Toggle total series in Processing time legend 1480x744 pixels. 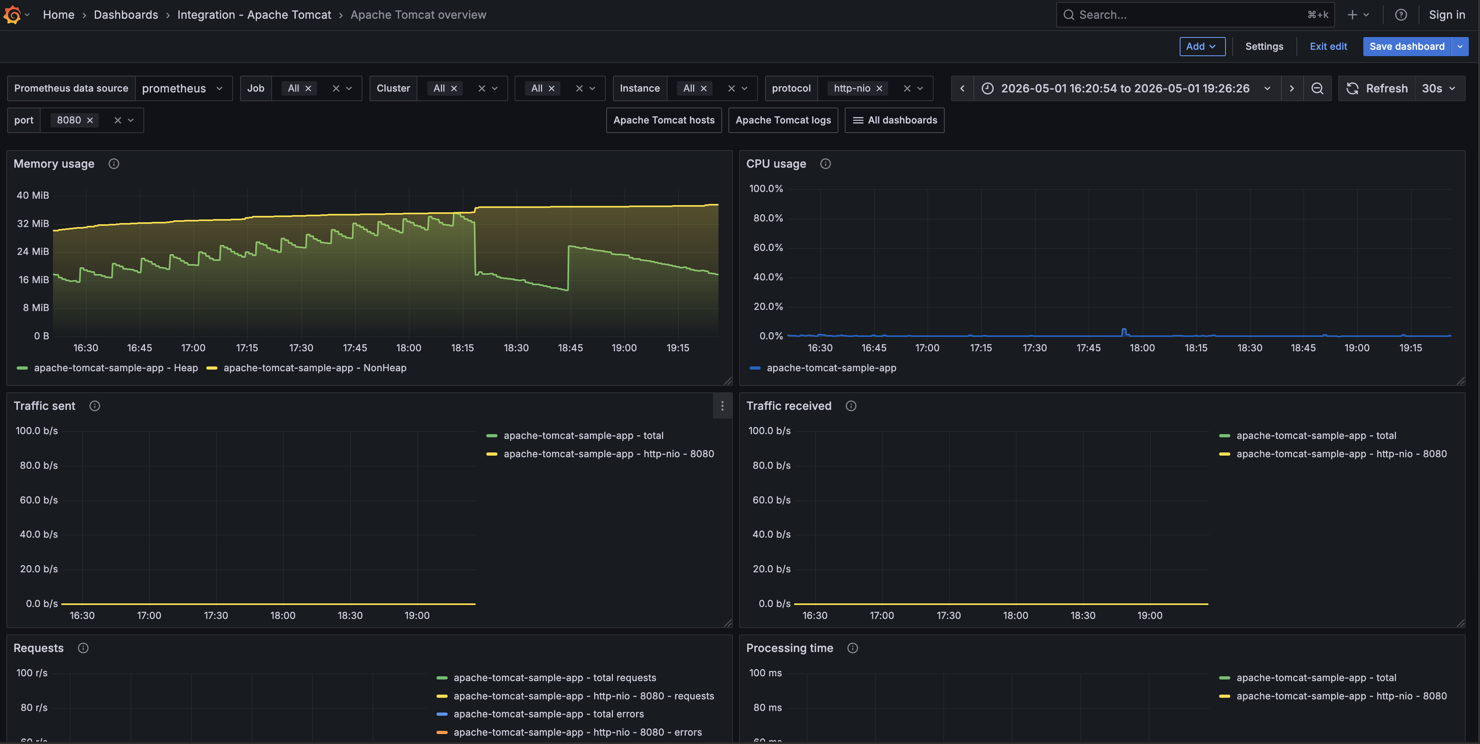click(x=1316, y=678)
